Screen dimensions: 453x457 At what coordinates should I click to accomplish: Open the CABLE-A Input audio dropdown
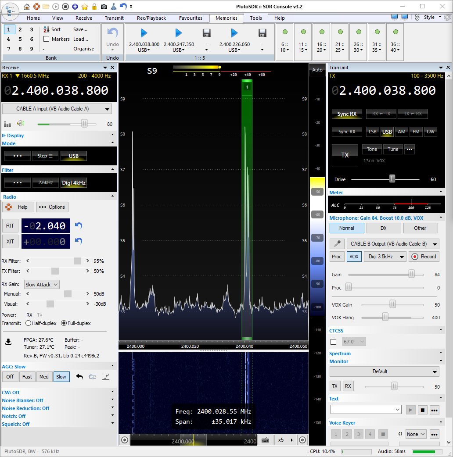click(x=57, y=109)
